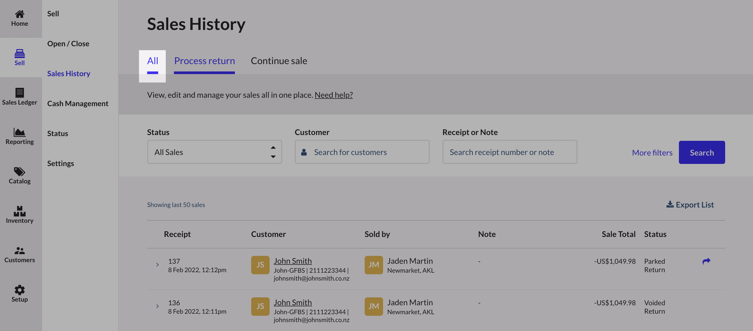Click receipt number 137
The image size is (753, 331).
click(x=174, y=261)
